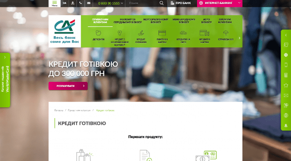Click the Платіжні картки card icon
The image size is (291, 161).
point(162,33)
